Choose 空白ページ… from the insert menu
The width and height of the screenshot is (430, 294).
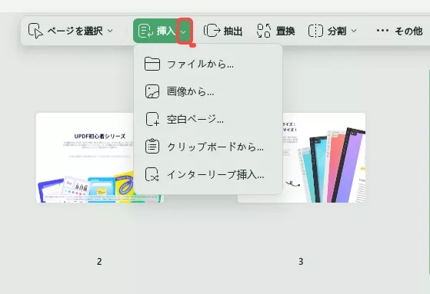point(208,119)
